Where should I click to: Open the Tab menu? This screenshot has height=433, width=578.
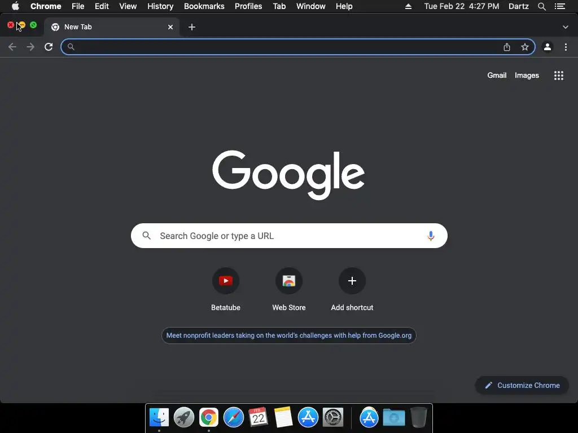click(x=279, y=6)
